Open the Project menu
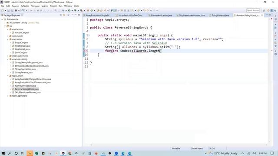 [53, 6]
